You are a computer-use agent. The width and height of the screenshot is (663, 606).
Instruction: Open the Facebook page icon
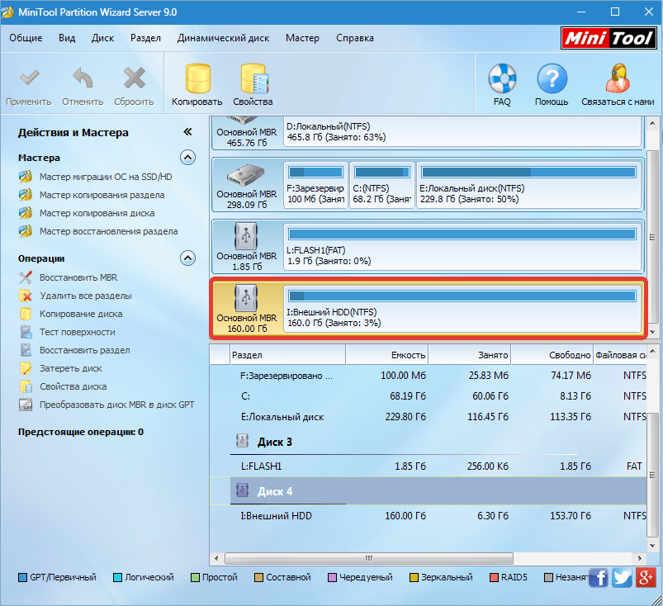pos(599,578)
